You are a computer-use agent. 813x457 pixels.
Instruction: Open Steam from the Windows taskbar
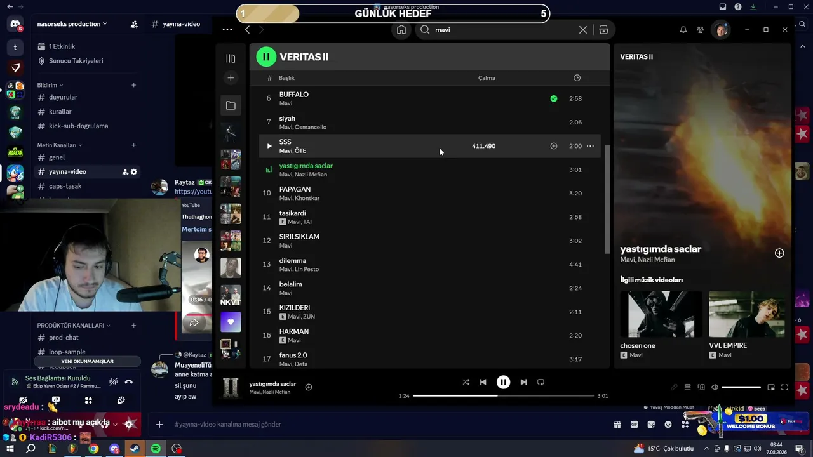(x=135, y=449)
